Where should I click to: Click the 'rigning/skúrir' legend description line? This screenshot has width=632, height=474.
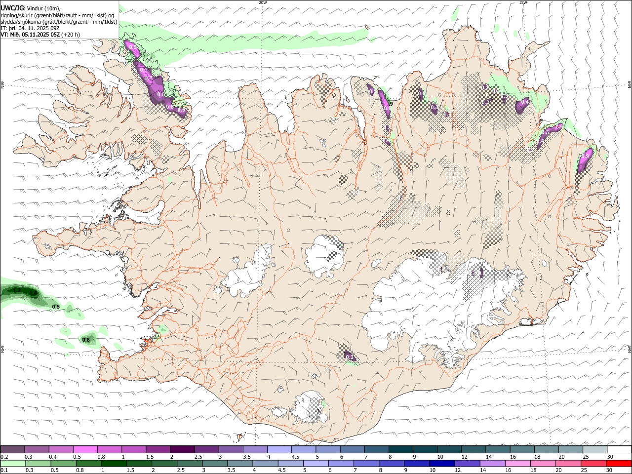click(x=58, y=15)
